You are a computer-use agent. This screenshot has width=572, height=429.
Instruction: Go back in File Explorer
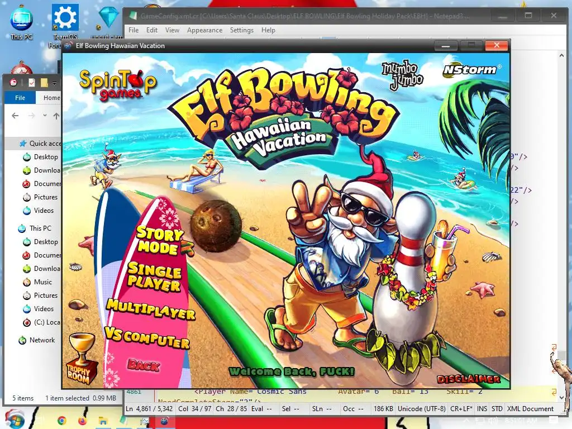pyautogui.click(x=15, y=116)
